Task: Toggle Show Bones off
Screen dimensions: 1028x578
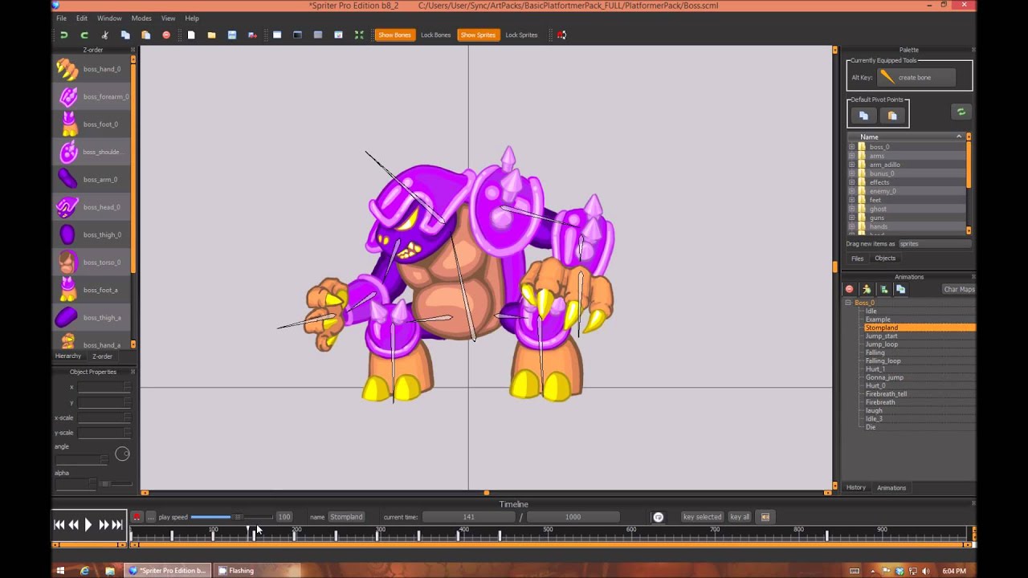Action: pyautogui.click(x=394, y=35)
